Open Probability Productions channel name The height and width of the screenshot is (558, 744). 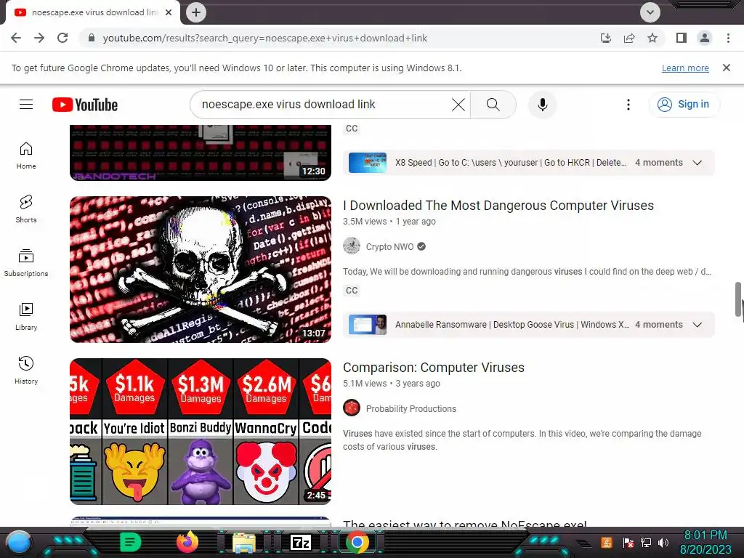(411, 409)
